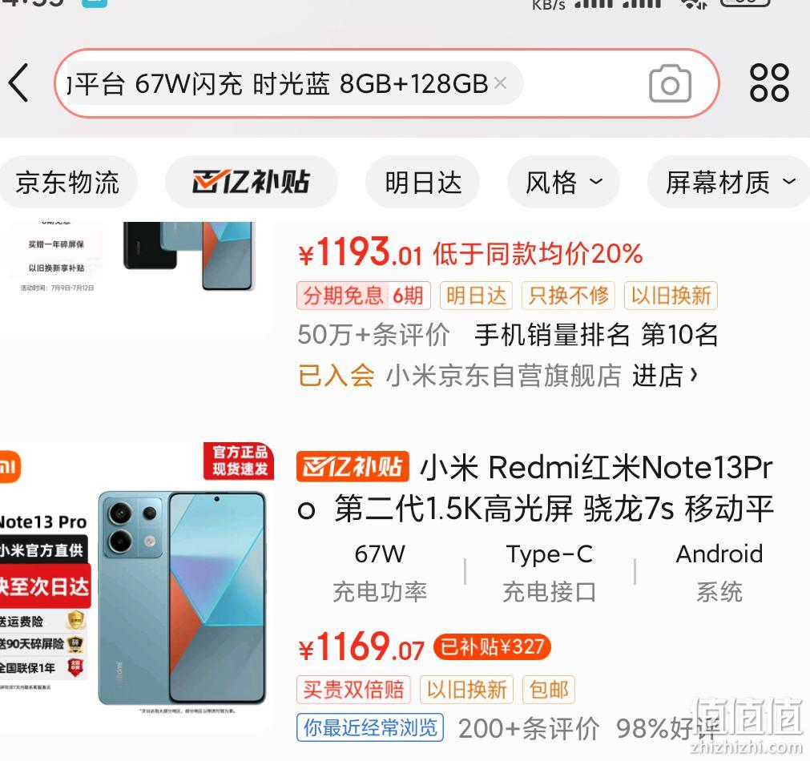
Task: Tap the Xiaomi logo on product image
Action: (10, 467)
